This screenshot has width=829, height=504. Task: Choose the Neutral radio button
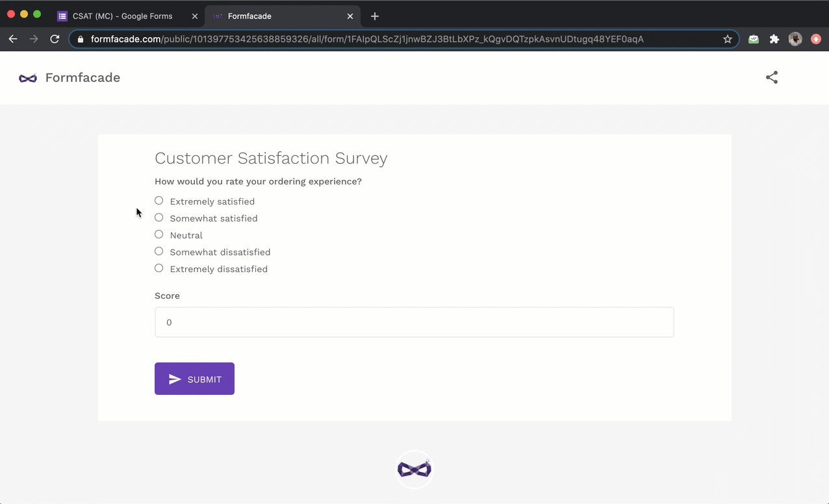[x=159, y=234]
